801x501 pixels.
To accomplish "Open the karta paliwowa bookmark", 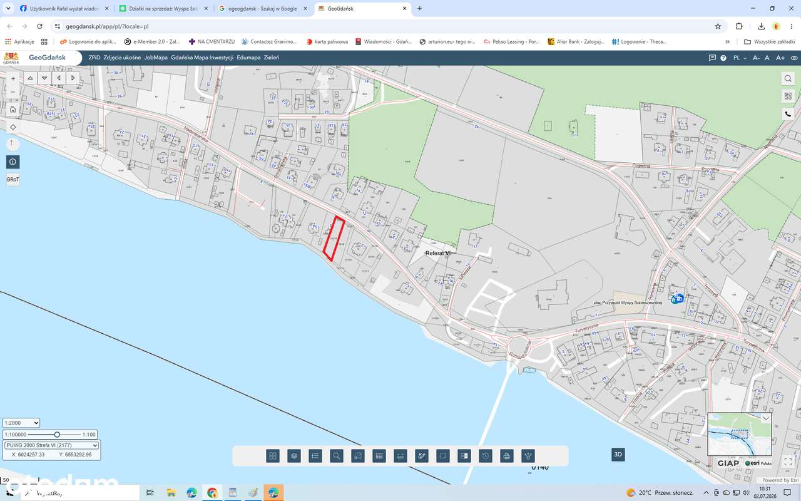I will tap(327, 42).
